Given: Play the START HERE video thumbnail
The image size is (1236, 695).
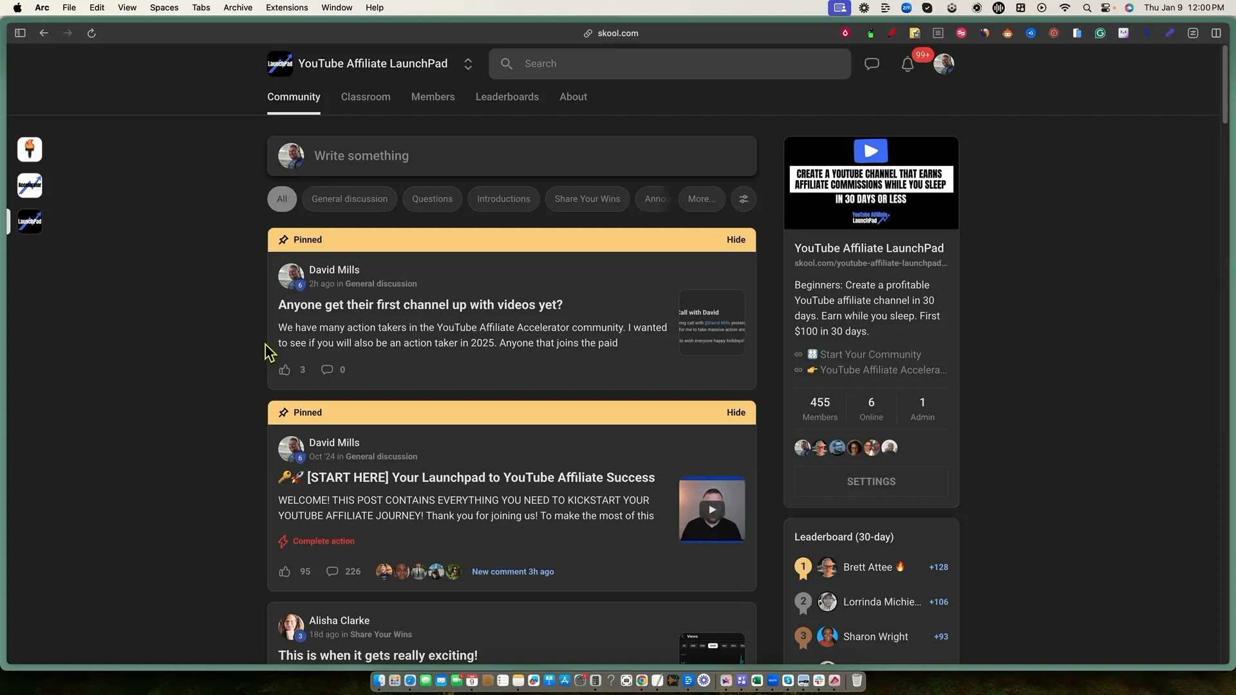Looking at the screenshot, I should [x=712, y=510].
